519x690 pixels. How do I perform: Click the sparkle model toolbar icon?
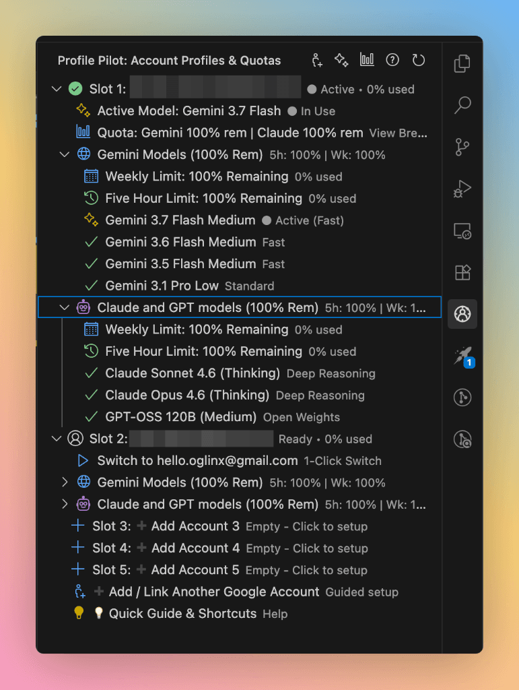[x=341, y=60]
